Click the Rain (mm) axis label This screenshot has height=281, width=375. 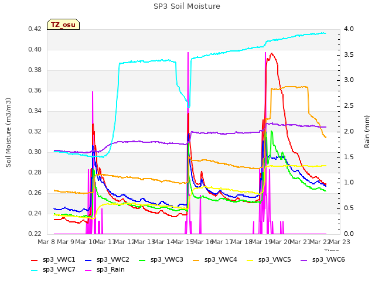(367, 132)
